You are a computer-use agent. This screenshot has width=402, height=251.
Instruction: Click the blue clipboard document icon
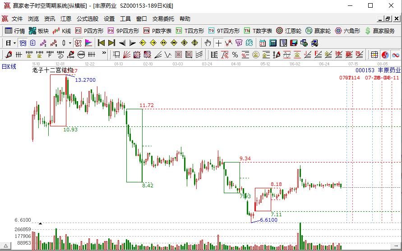tap(32, 43)
